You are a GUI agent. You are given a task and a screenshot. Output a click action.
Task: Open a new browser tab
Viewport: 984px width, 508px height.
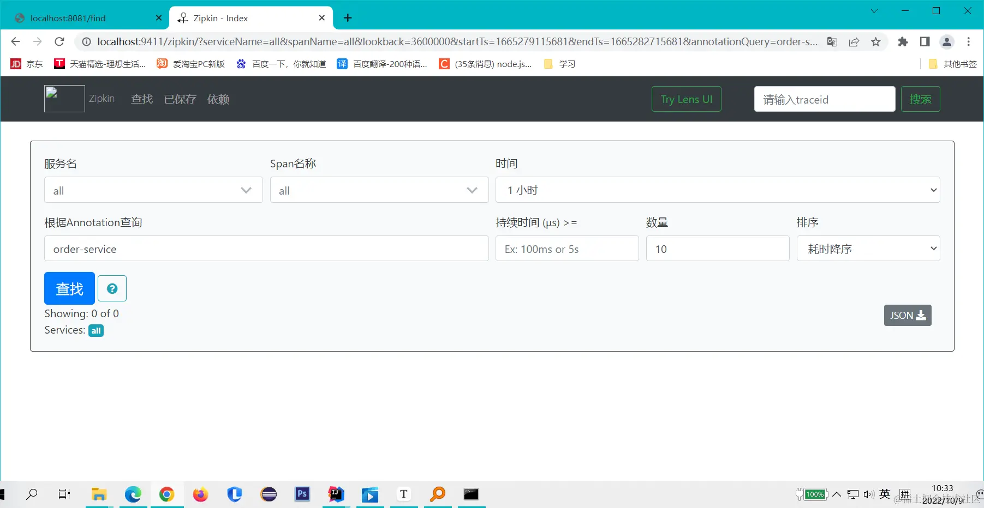[348, 18]
